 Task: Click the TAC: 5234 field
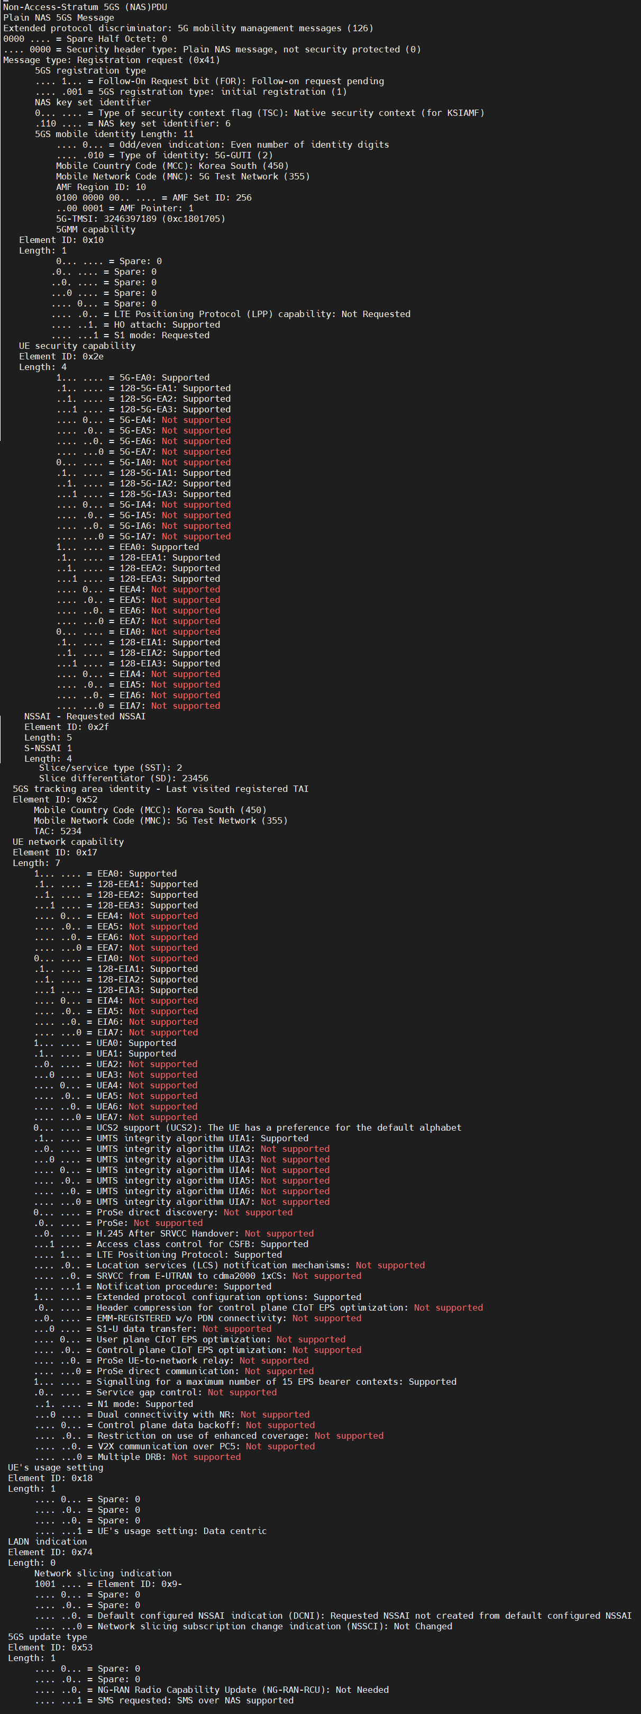point(57,831)
